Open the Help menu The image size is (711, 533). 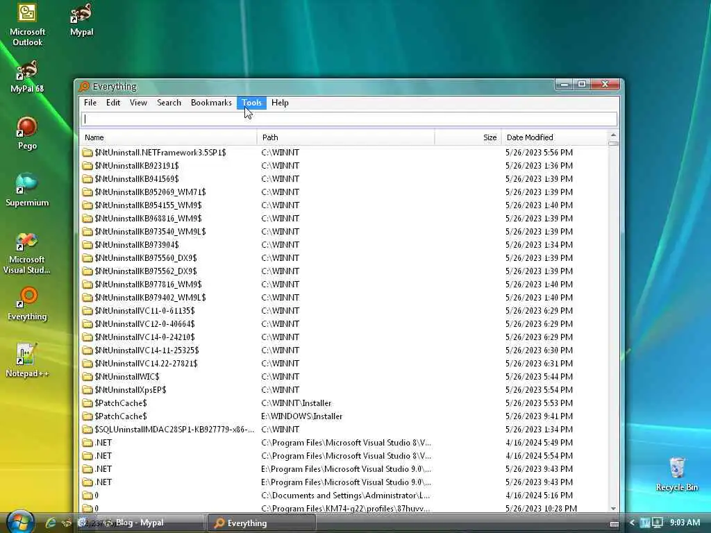tap(280, 103)
